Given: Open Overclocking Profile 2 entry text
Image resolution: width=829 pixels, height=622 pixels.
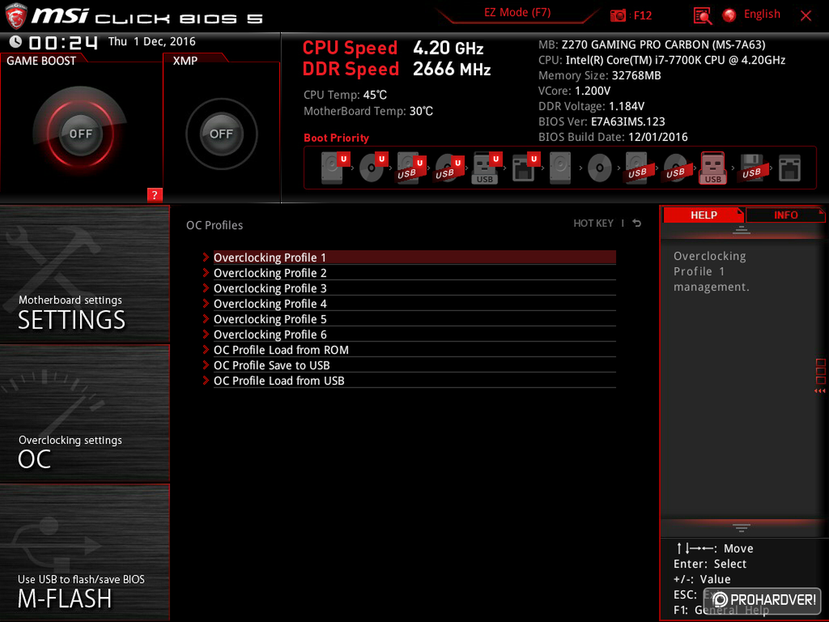Looking at the screenshot, I should point(269,273).
